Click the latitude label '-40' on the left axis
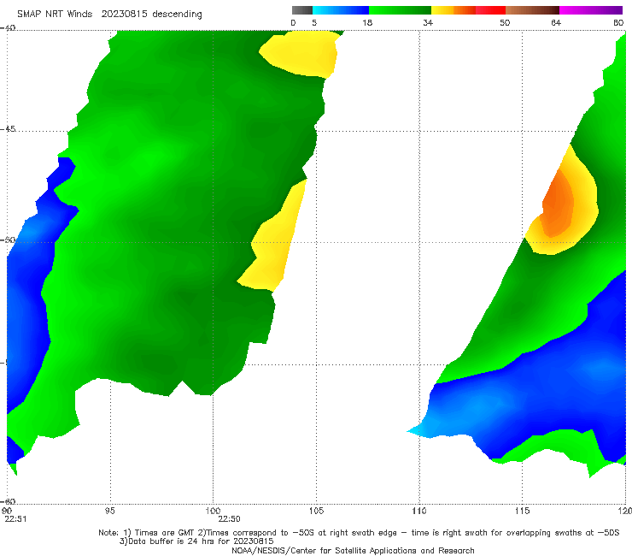 click(x=8, y=27)
